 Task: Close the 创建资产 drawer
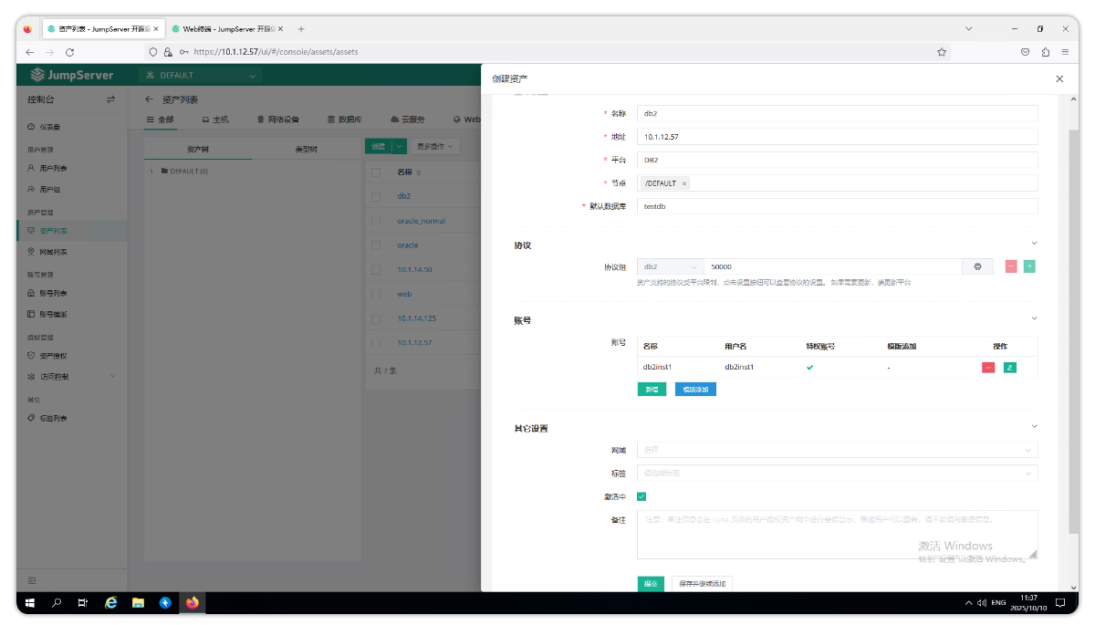point(1059,79)
